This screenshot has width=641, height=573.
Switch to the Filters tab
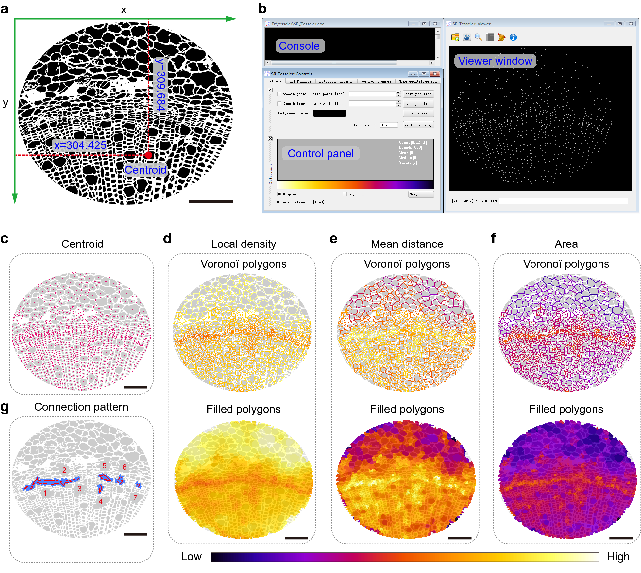click(275, 81)
